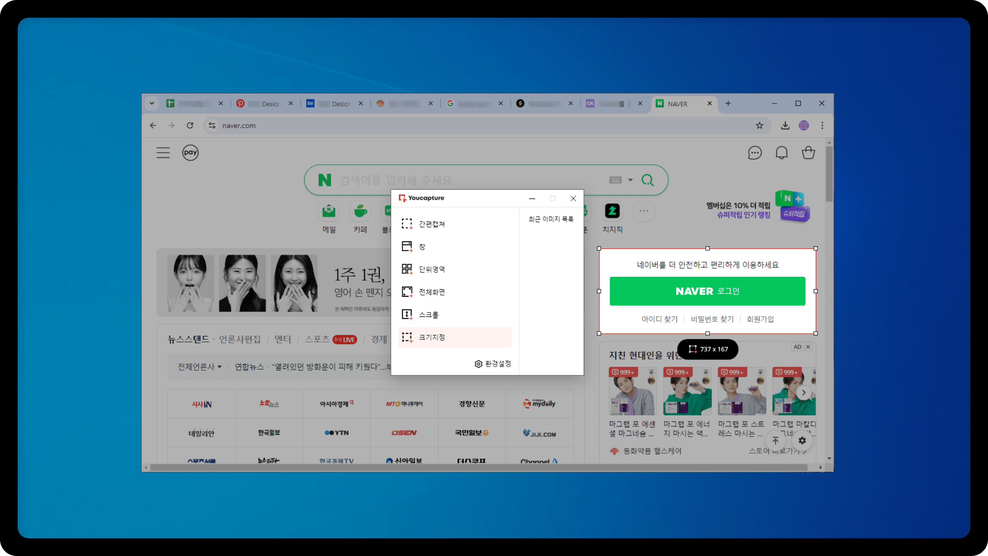
Task: Open Chrome downloads icon
Action: click(x=785, y=126)
